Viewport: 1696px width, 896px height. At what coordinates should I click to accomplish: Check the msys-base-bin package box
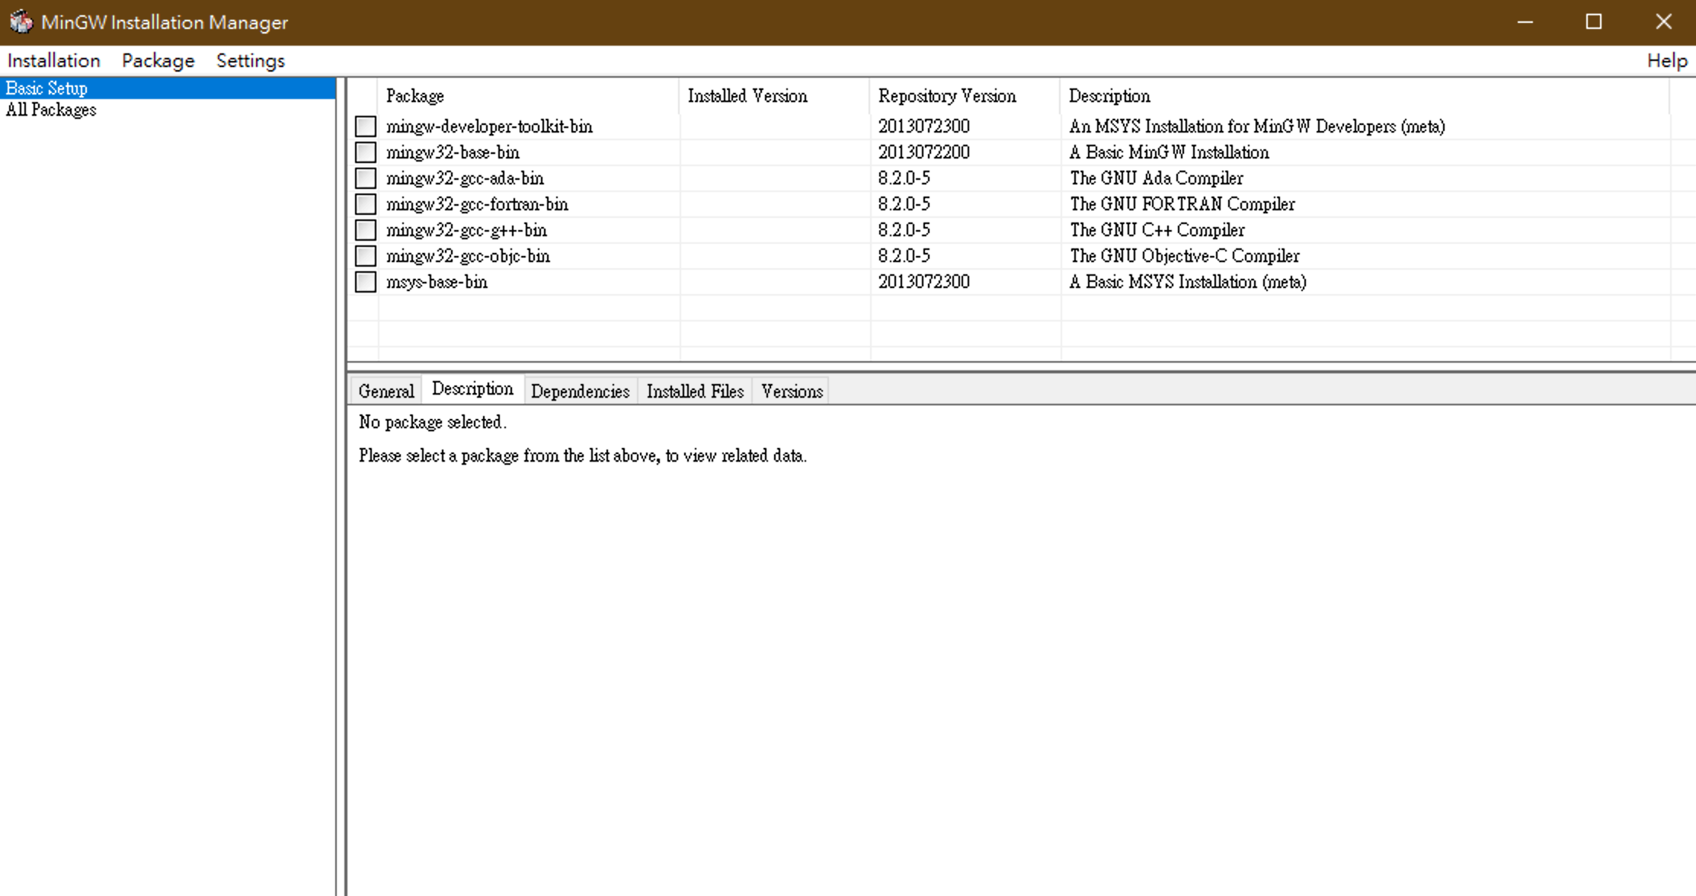click(x=366, y=282)
